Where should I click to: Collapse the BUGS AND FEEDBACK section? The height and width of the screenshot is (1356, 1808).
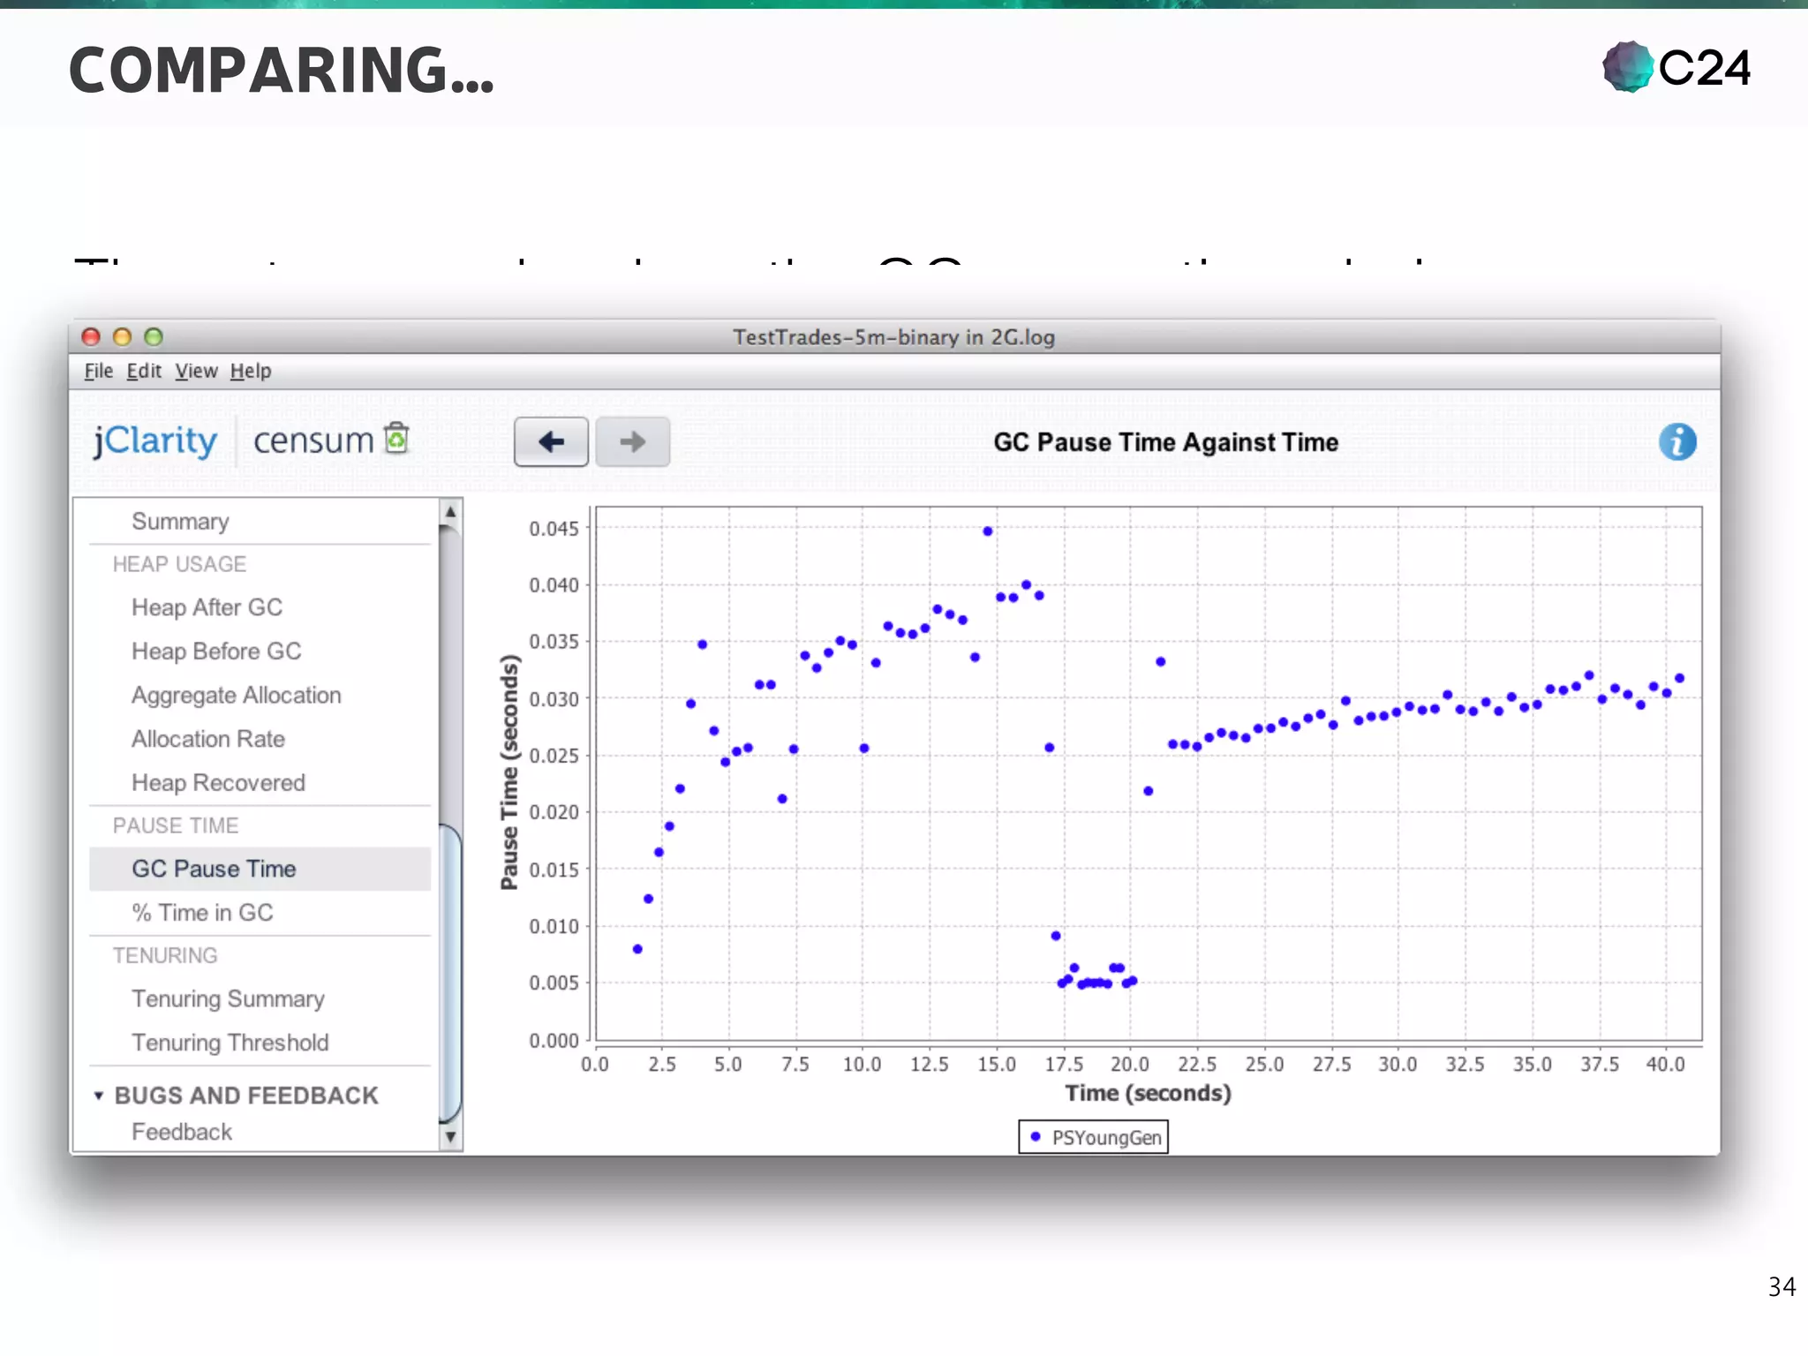point(99,1096)
